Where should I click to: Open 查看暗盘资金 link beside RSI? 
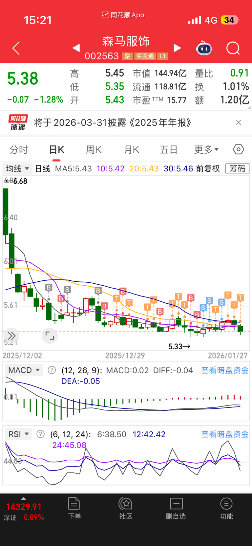click(x=225, y=434)
